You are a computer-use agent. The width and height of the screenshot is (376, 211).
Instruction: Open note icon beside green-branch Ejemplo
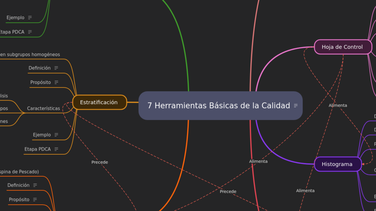(30, 18)
